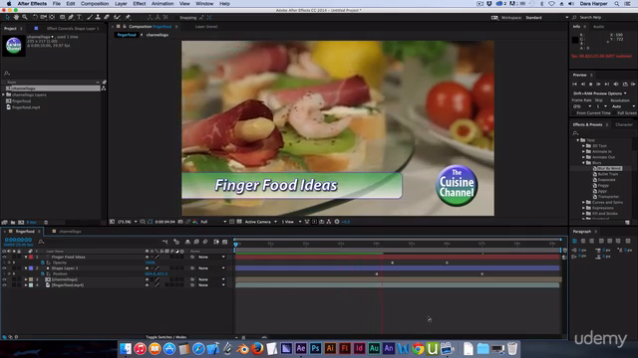The image size is (638, 358).
Task: Toggle From Current Time checkbox in Preview
Action: (574, 112)
